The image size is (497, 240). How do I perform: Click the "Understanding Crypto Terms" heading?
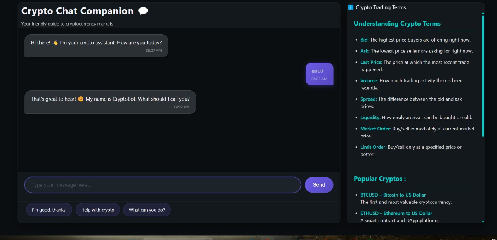tap(397, 24)
